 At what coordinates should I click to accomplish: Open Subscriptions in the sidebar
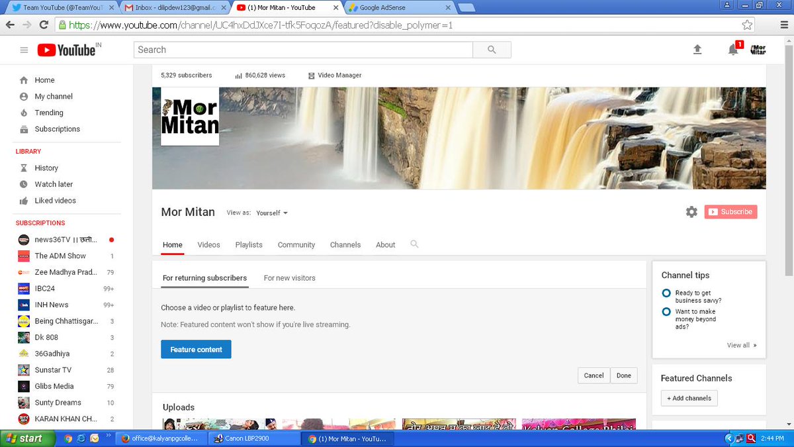tap(57, 129)
